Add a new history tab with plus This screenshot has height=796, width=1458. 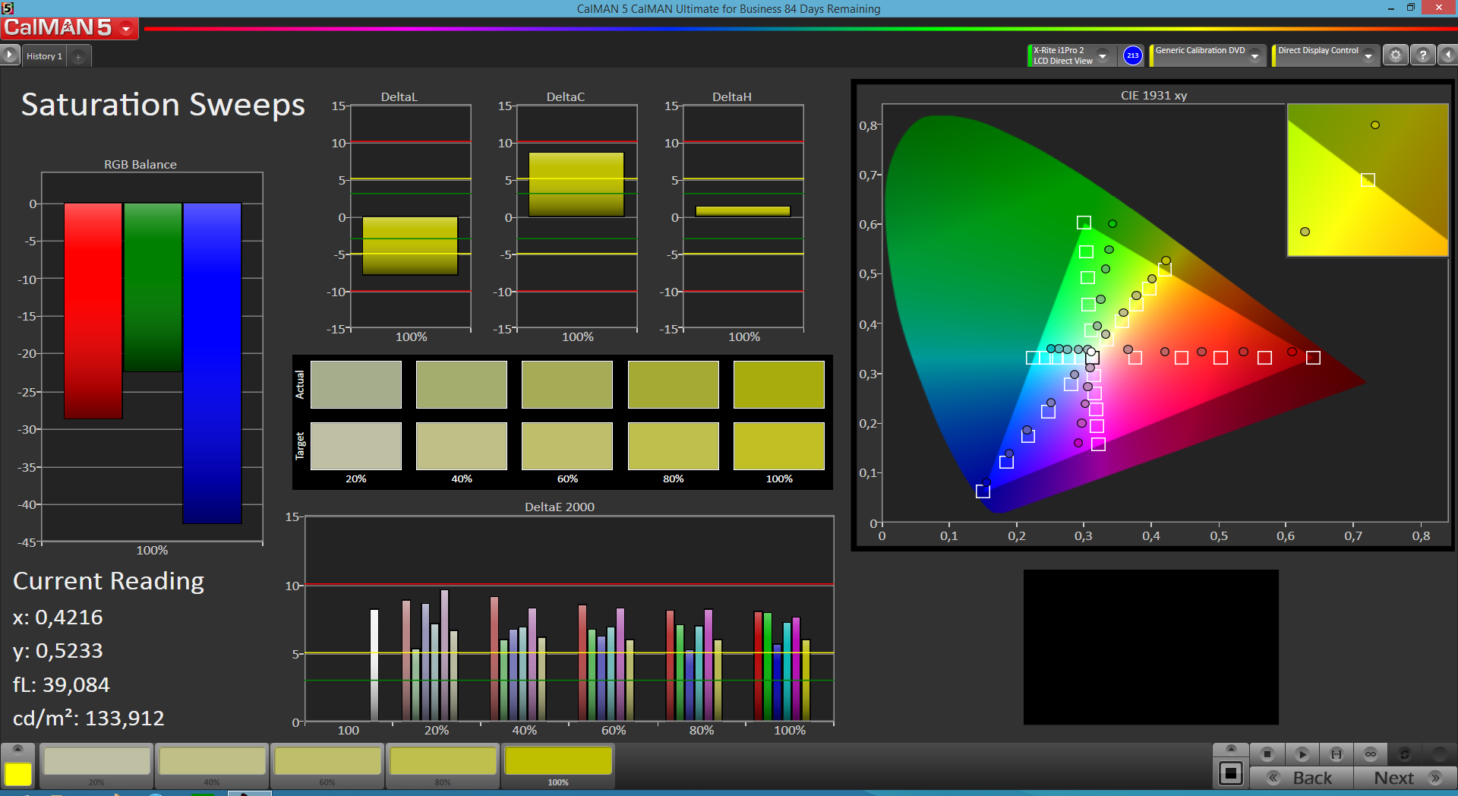[78, 57]
